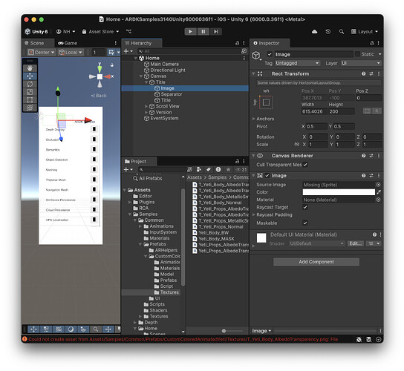
Task: Open the cloud services icon
Action: pyautogui.click(x=314, y=31)
